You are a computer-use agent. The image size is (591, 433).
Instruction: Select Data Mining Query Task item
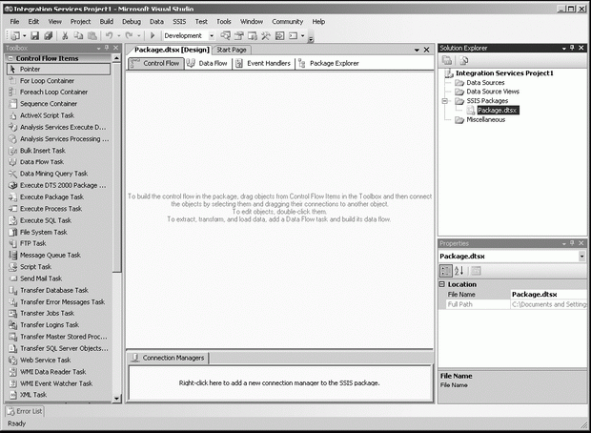click(x=58, y=174)
